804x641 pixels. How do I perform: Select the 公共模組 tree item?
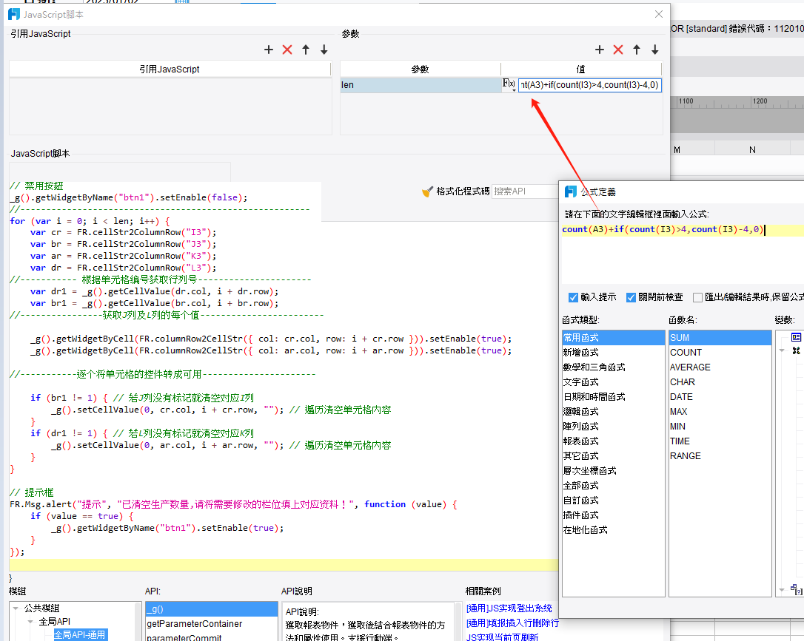coord(41,608)
